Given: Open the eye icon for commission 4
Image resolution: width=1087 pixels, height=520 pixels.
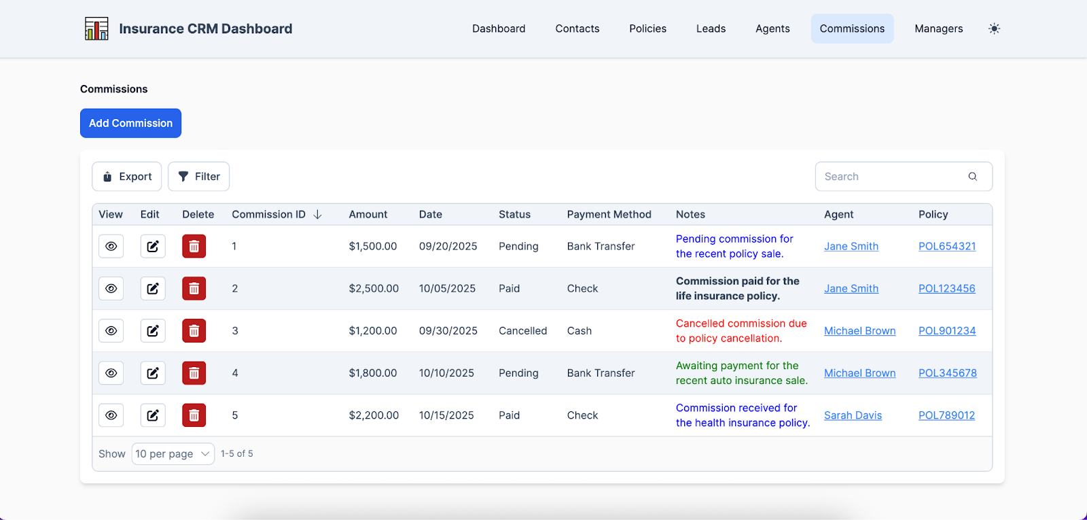Looking at the screenshot, I should click(x=111, y=373).
